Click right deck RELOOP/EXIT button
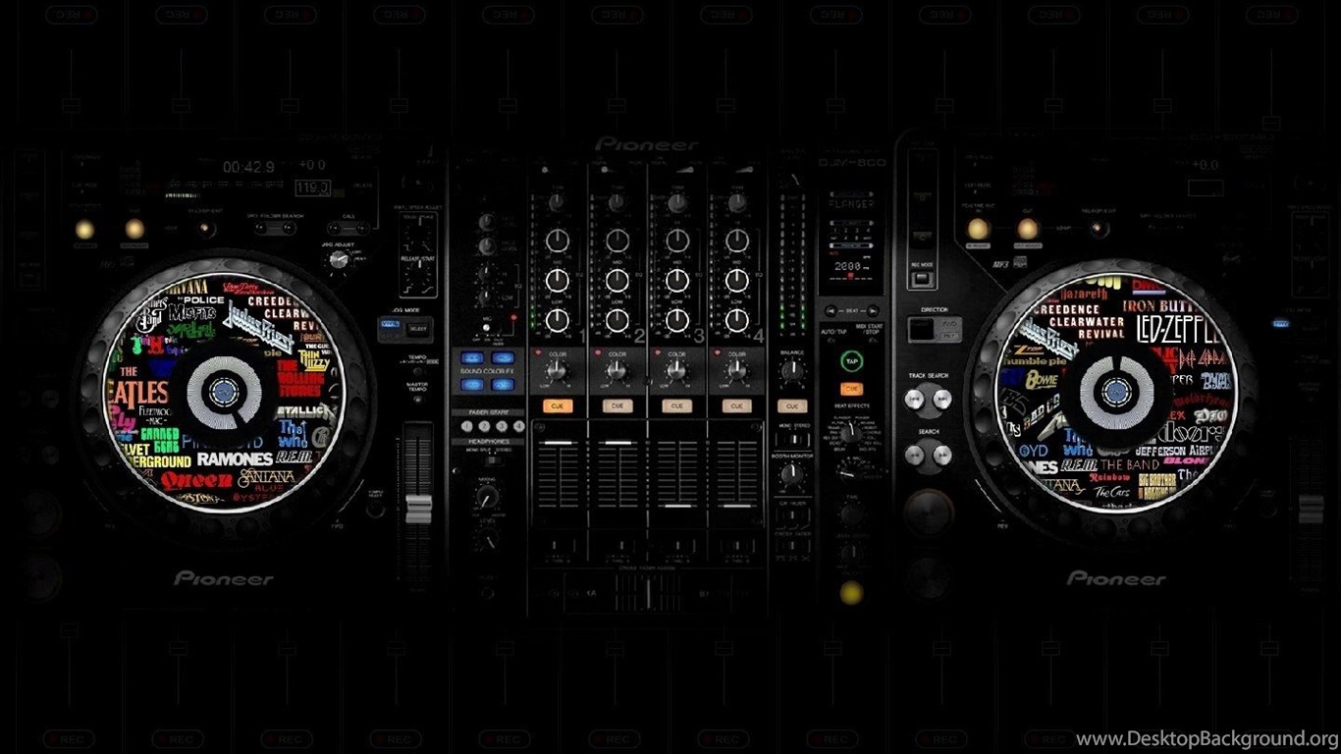 (x=1098, y=229)
